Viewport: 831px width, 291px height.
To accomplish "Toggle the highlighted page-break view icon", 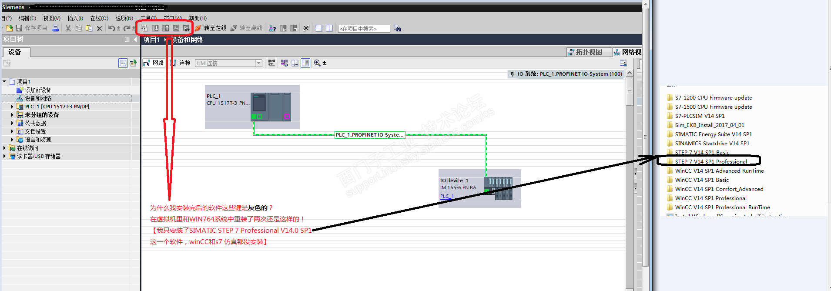I will (306, 63).
